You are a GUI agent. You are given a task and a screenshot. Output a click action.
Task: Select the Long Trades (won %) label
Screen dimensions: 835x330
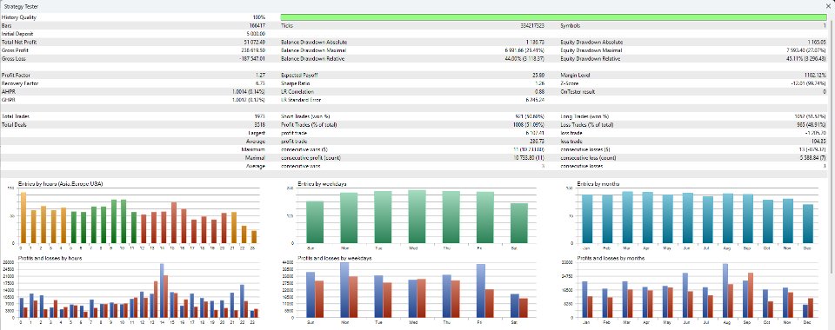point(584,116)
